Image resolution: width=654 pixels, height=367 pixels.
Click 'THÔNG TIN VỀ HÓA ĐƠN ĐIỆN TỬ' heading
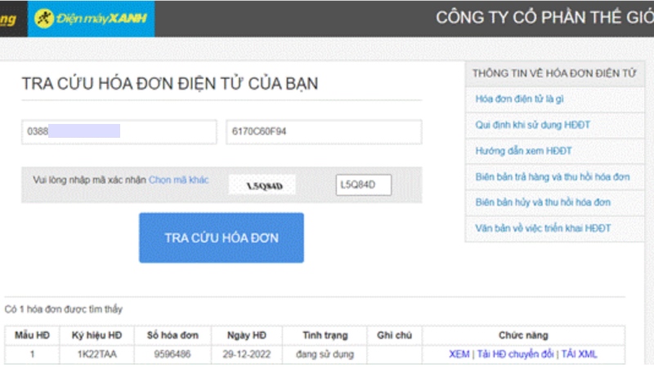click(x=554, y=73)
